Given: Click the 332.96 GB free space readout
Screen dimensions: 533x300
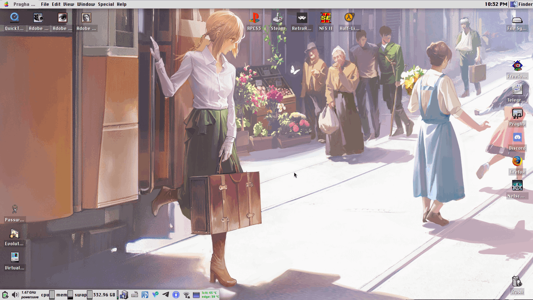Looking at the screenshot, I should [104, 295].
